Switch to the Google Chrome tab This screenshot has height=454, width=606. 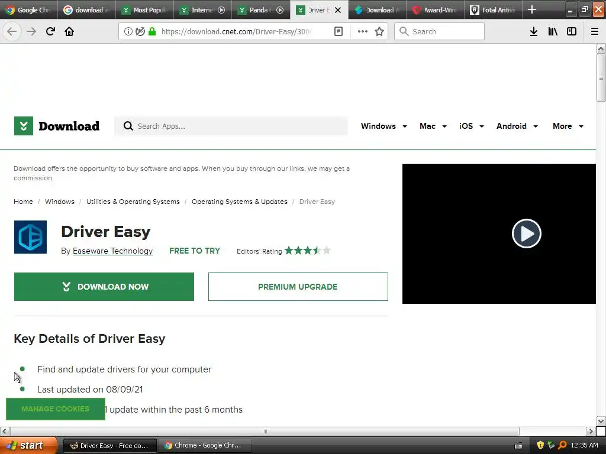(x=28, y=10)
